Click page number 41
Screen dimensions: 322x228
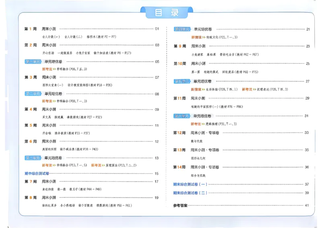[x=307, y=205]
